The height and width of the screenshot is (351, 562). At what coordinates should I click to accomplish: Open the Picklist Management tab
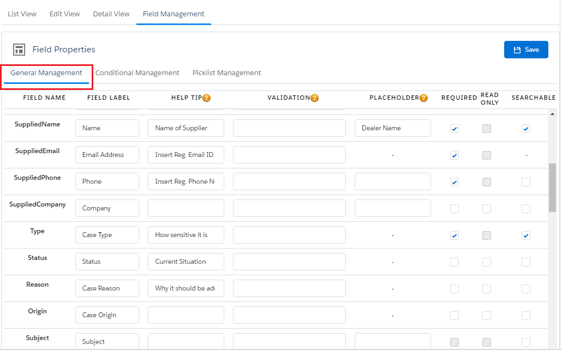coord(226,73)
